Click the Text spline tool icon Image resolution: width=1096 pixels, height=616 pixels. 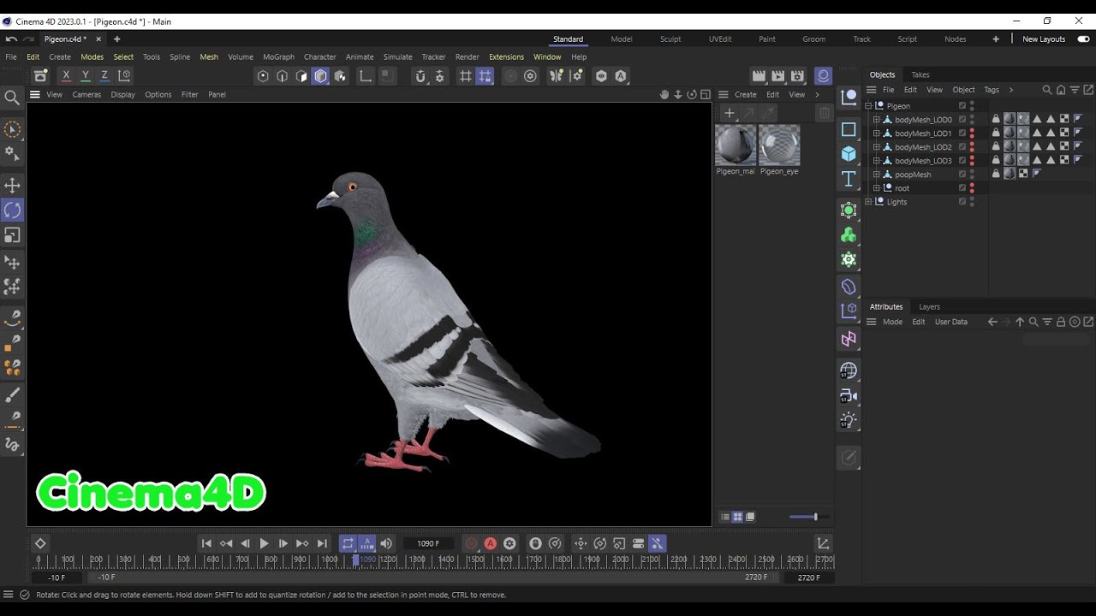[x=849, y=178]
